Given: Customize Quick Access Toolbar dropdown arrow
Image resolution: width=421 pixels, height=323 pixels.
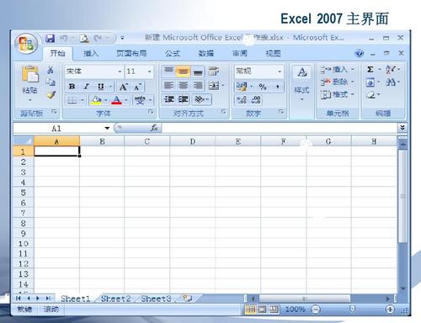Looking at the screenshot, I should (x=122, y=38).
